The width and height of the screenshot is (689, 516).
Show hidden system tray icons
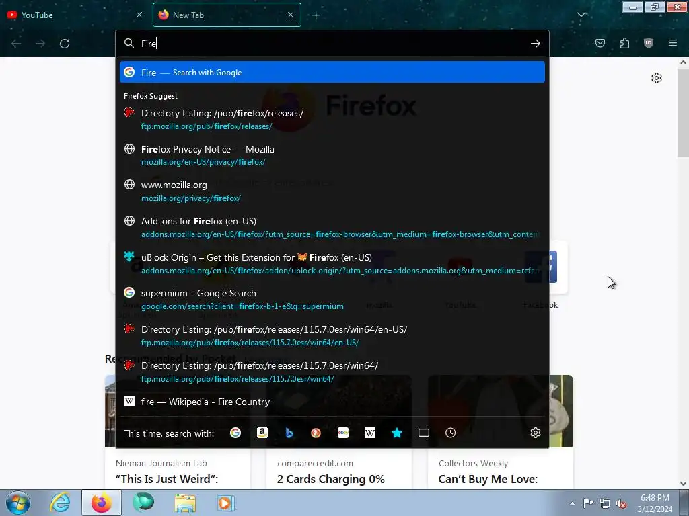click(572, 503)
